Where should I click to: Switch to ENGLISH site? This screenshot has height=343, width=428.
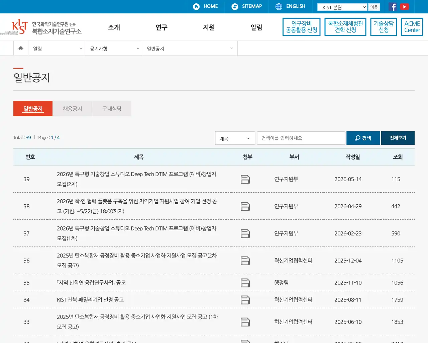point(290,6)
